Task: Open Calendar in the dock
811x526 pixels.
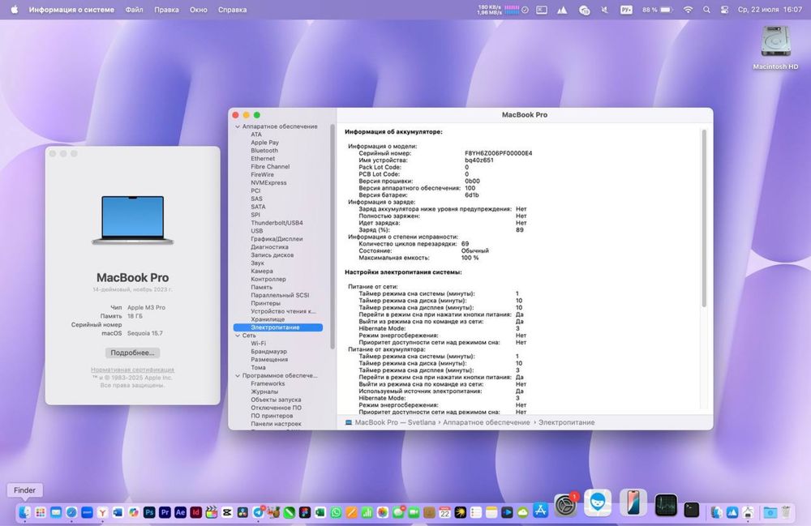Action: pyautogui.click(x=444, y=512)
